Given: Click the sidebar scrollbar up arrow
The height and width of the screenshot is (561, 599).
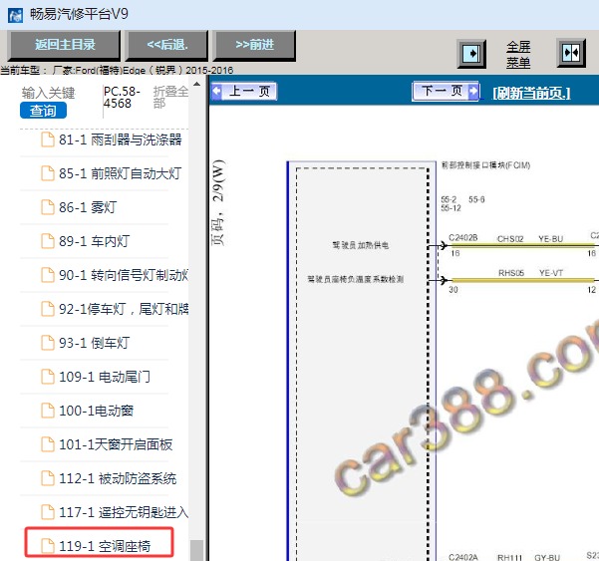Looking at the screenshot, I should pyautogui.click(x=196, y=84).
